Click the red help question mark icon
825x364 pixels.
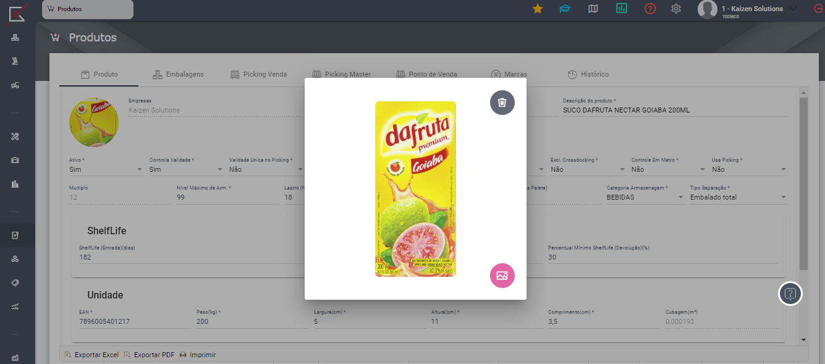(650, 9)
